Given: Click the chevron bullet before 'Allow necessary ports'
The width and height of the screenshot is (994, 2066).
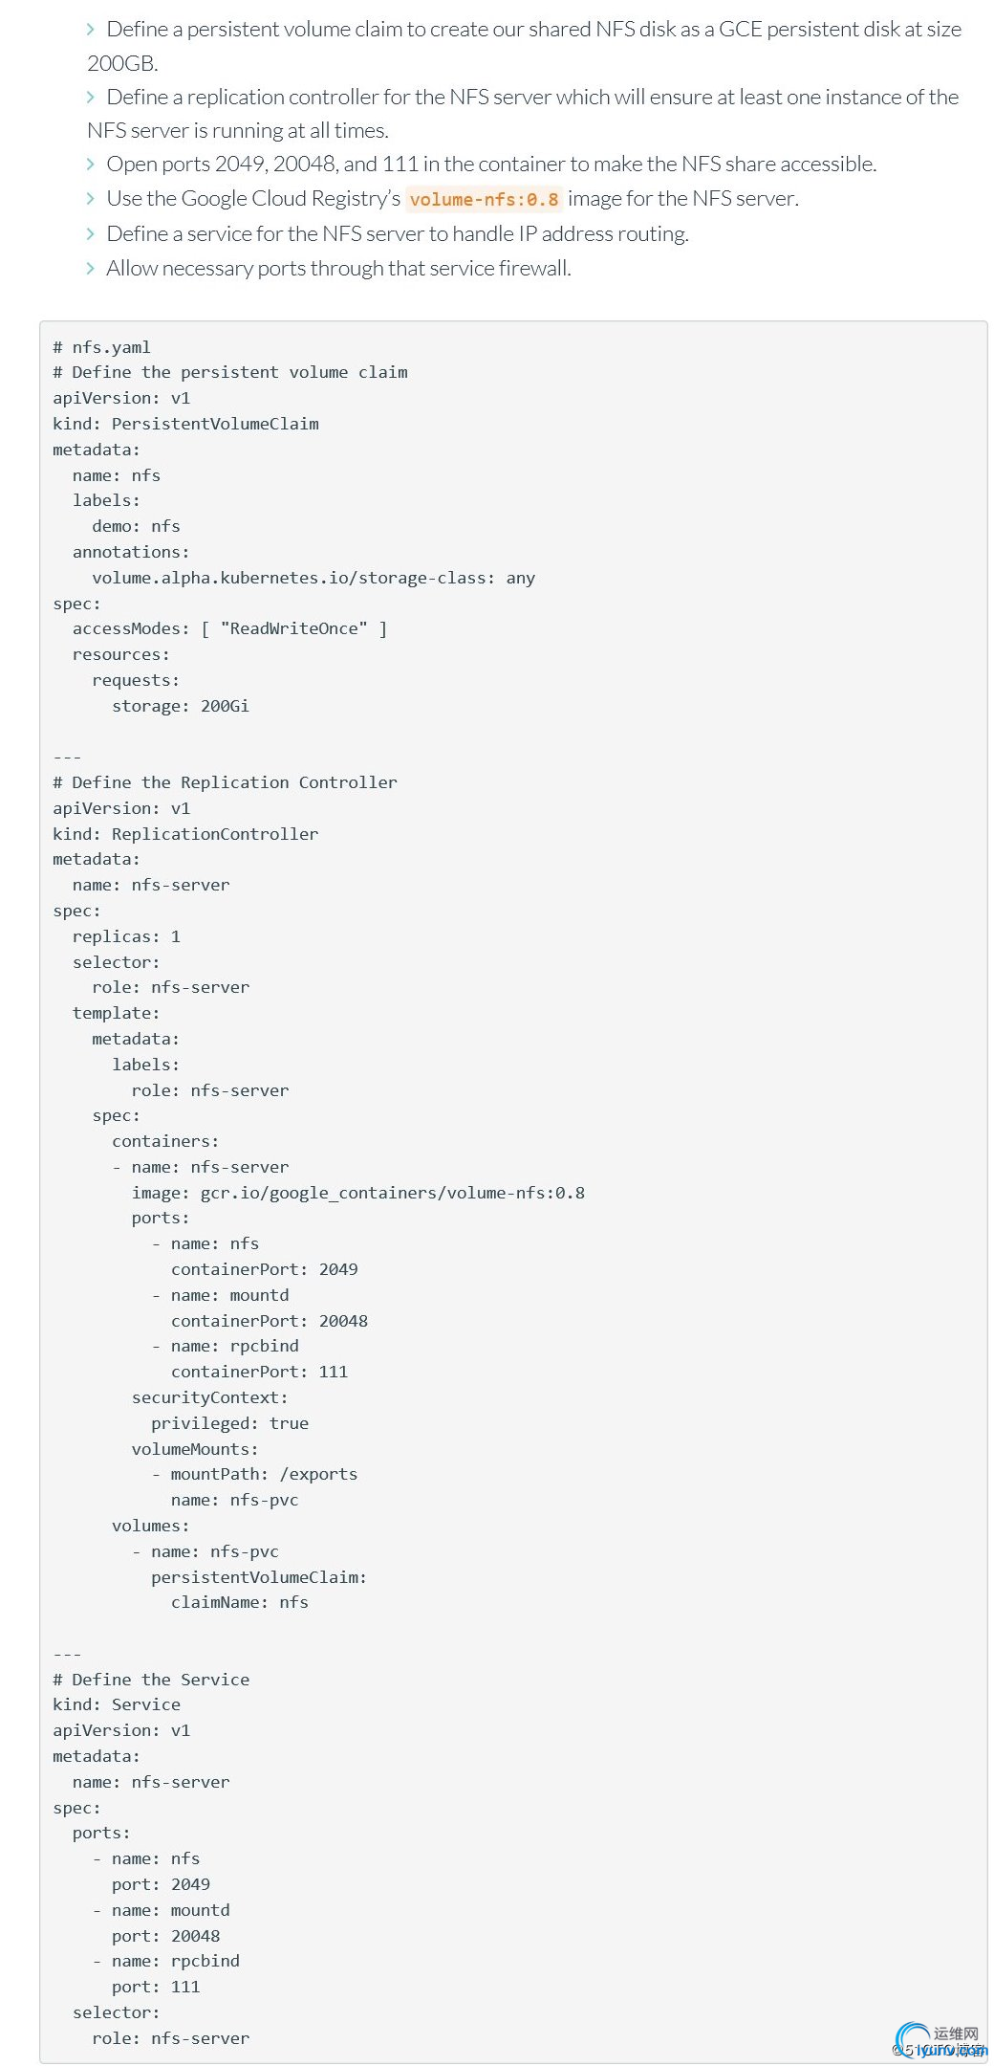Looking at the screenshot, I should pyautogui.click(x=91, y=269).
